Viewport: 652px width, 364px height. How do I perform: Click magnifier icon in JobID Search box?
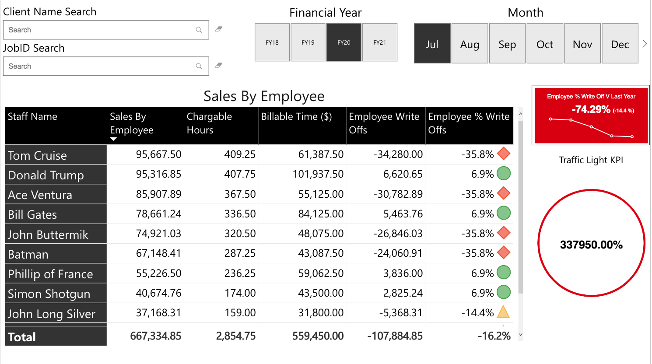[199, 66]
